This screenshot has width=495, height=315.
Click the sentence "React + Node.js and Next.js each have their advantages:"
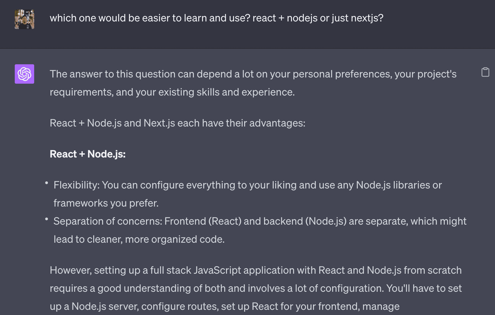tap(178, 123)
